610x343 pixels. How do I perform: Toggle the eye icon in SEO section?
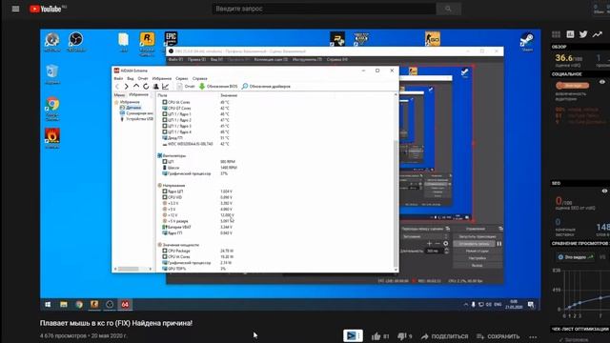tap(604, 191)
